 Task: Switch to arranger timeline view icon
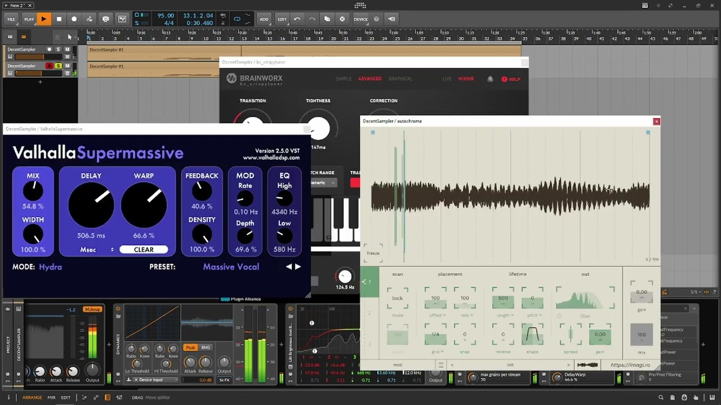24,37
